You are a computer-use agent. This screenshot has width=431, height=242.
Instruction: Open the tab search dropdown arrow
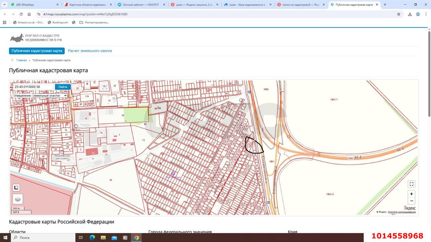click(4, 5)
